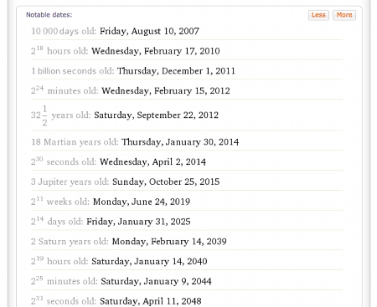Screen dimensions: 377x307
Task: Click date Saturday, January 9, 2044
Action: point(156,281)
